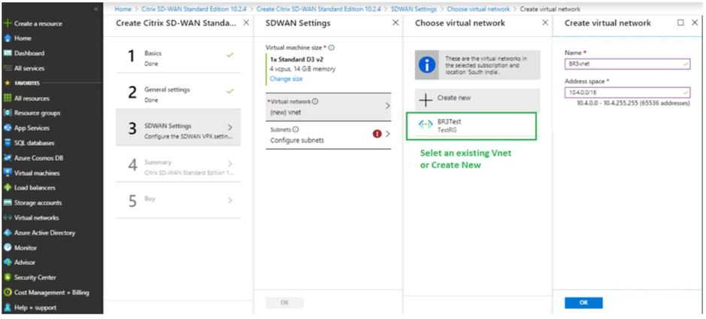This screenshot has height=319, width=706.
Task: Expand the Virtual network (new) vnet row
Action: (x=329, y=107)
